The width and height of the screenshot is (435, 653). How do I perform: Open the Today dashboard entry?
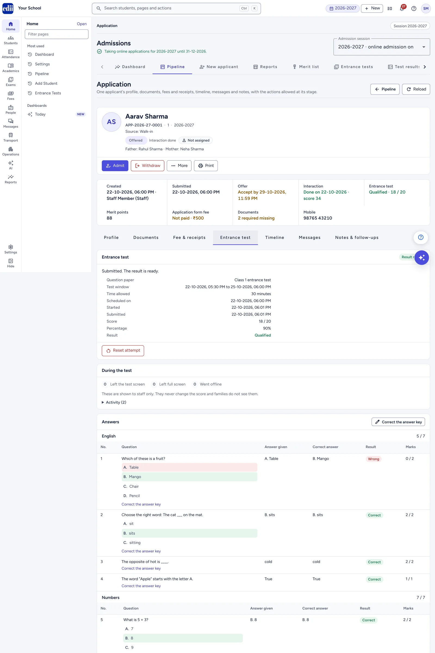[x=57, y=114]
